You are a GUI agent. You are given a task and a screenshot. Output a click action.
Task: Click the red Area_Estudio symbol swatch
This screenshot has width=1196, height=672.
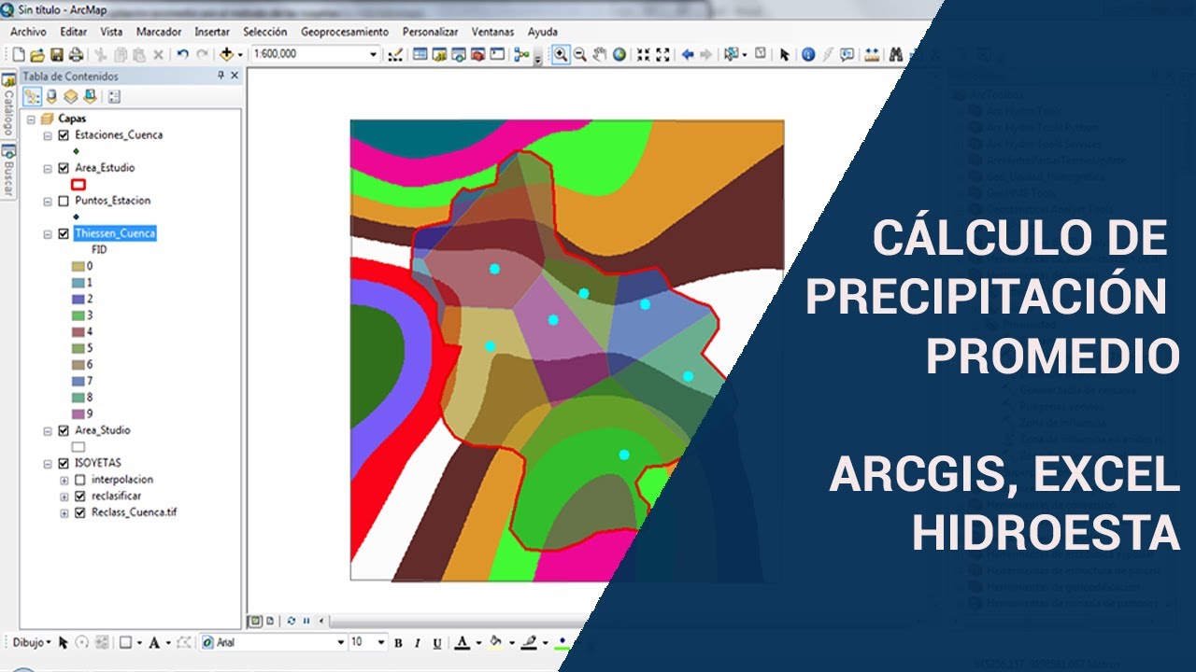pos(78,185)
